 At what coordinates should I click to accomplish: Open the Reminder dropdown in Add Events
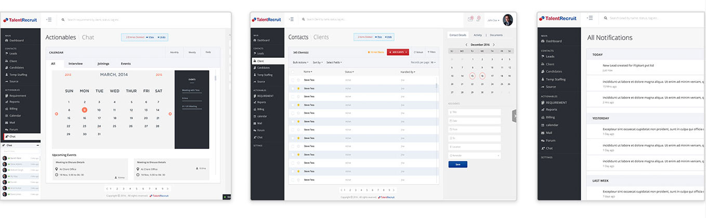coord(474,156)
